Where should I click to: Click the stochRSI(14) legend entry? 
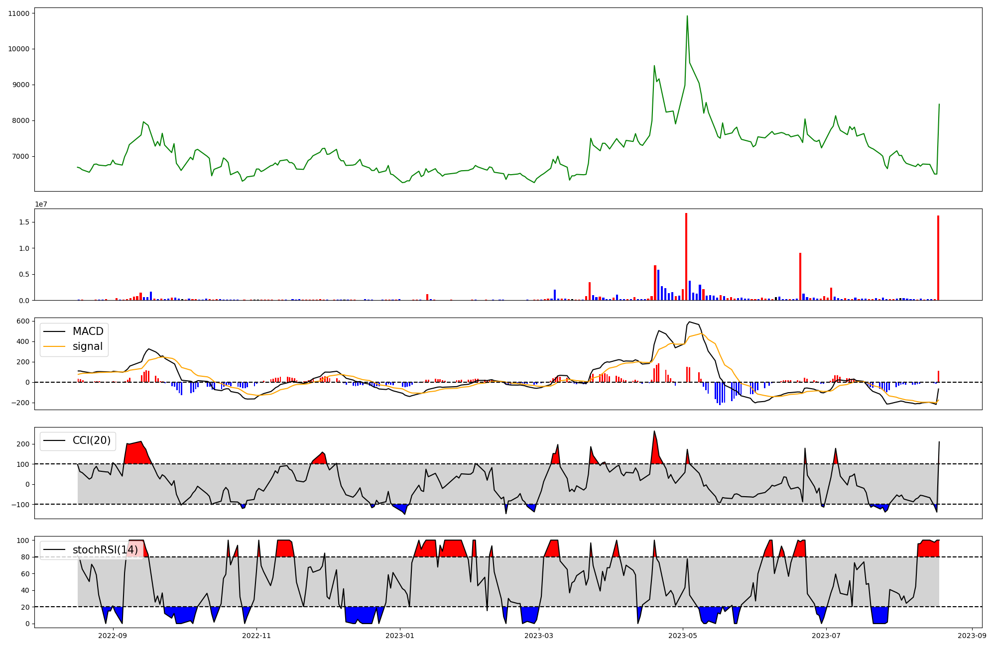pyautogui.click(x=105, y=549)
